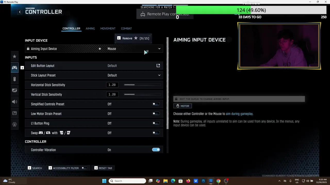This screenshot has height=185, width=330.
Task: Toggle L1 Button Ping switch
Action: 156,123
